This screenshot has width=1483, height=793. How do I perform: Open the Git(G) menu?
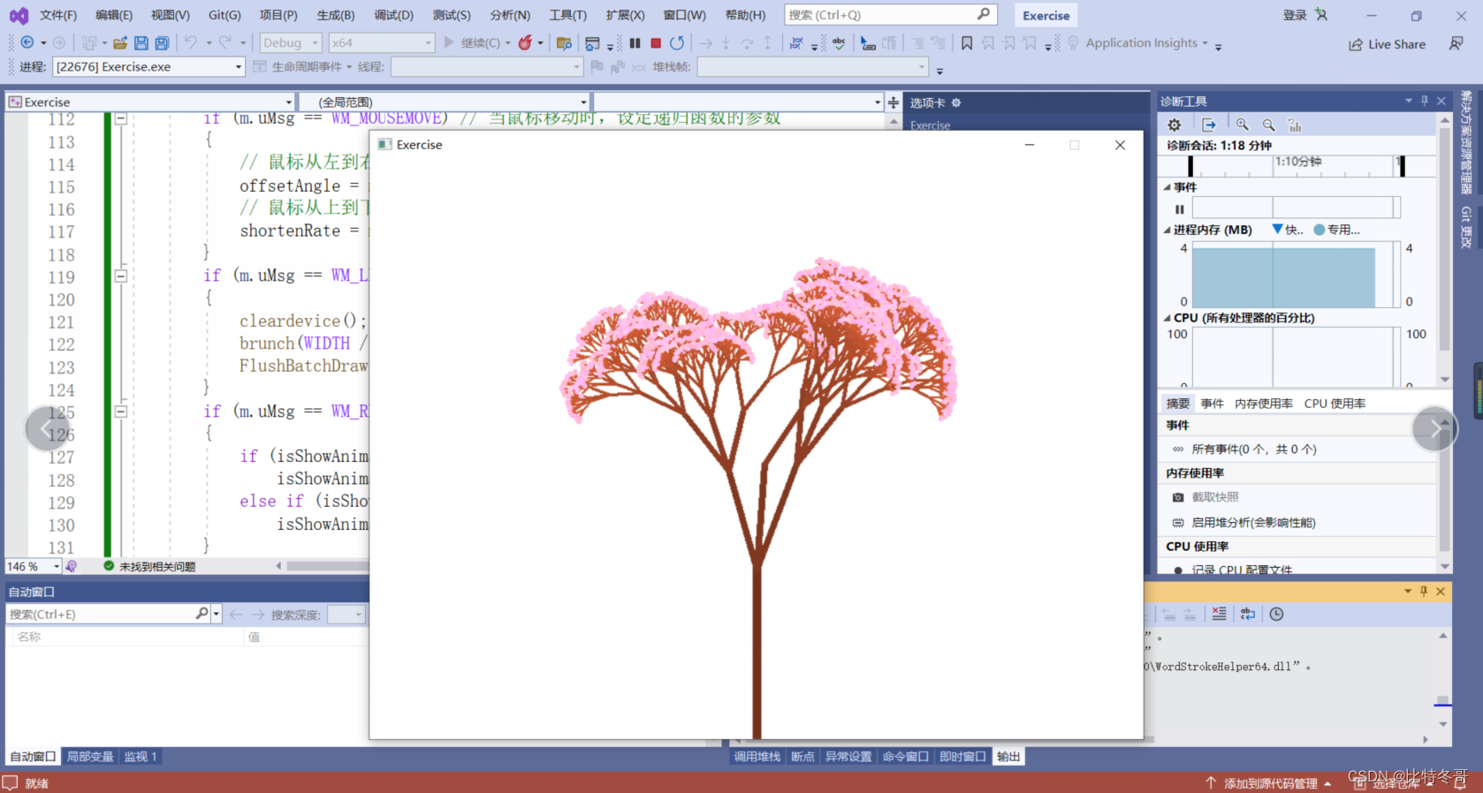(224, 15)
